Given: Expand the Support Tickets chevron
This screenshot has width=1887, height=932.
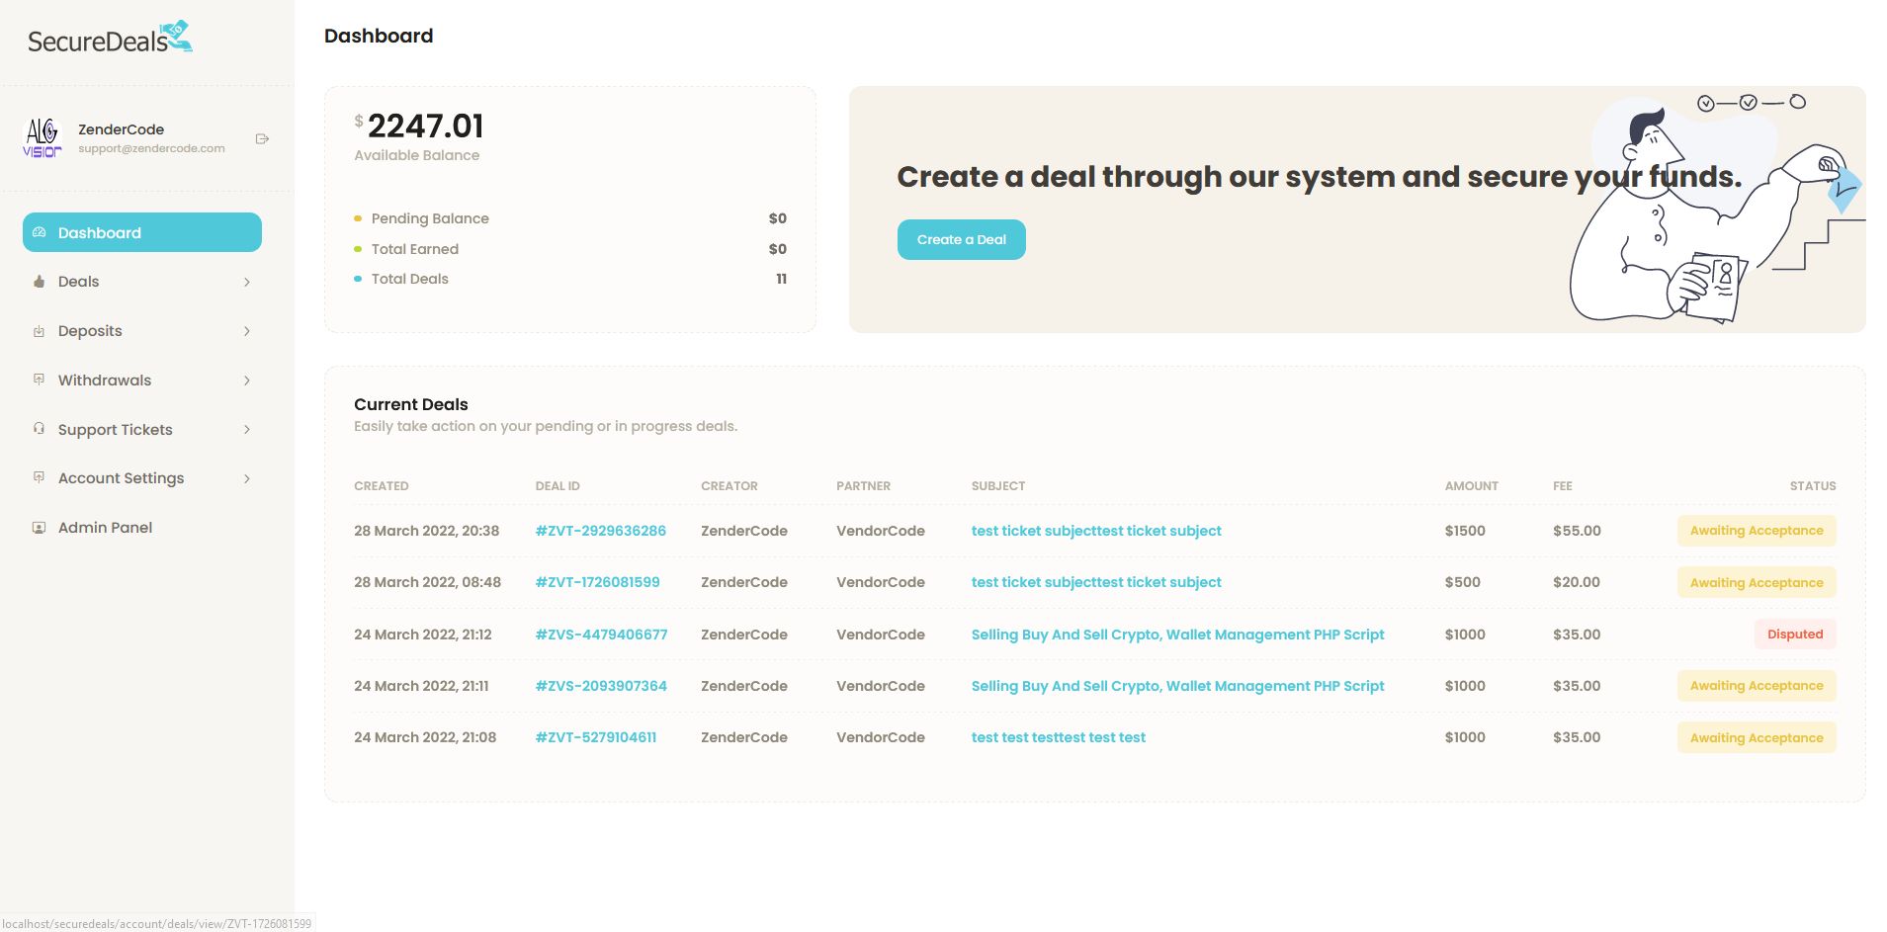Looking at the screenshot, I should point(247,430).
